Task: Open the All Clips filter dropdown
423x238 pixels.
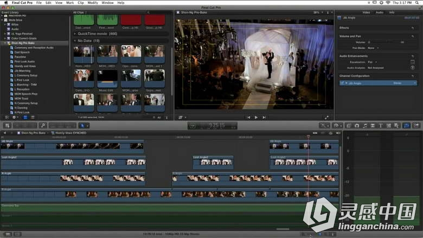Action: 80,12
